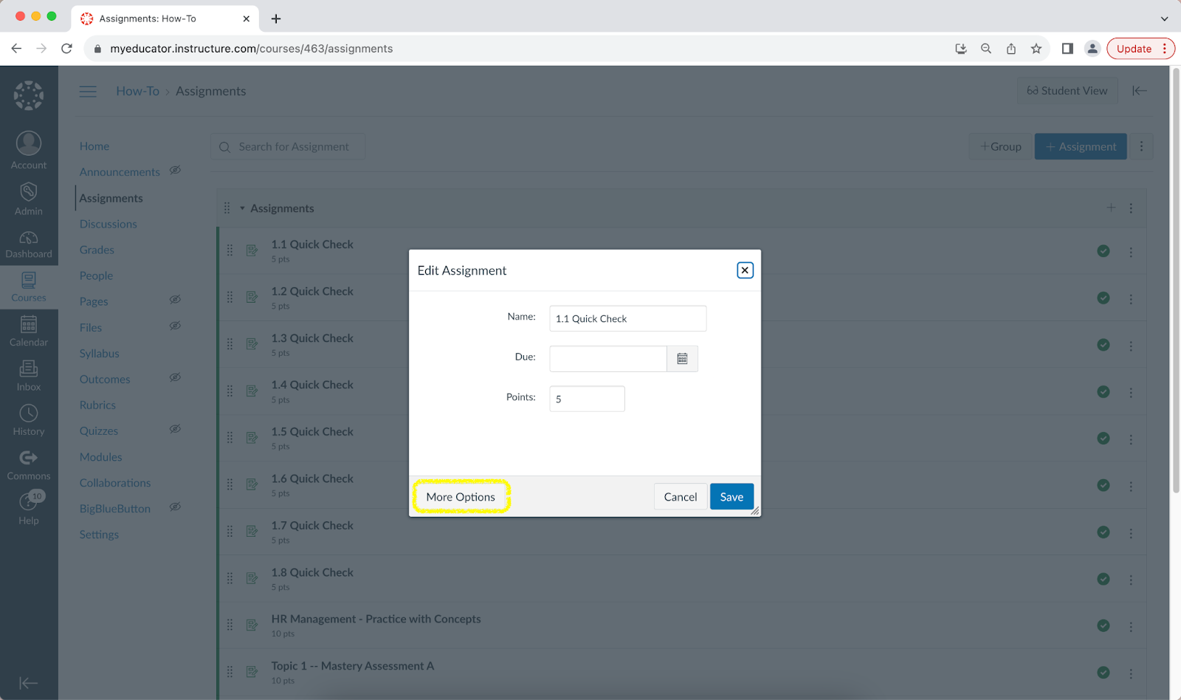This screenshot has height=700, width=1181.
Task: Open the tab list chevron in browser
Action: pyautogui.click(x=1165, y=18)
